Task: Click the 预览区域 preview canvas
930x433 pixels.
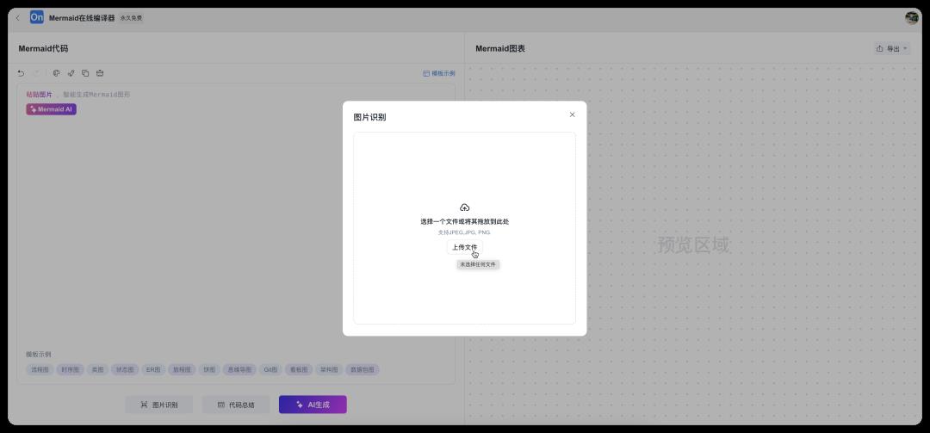Action: 693,244
